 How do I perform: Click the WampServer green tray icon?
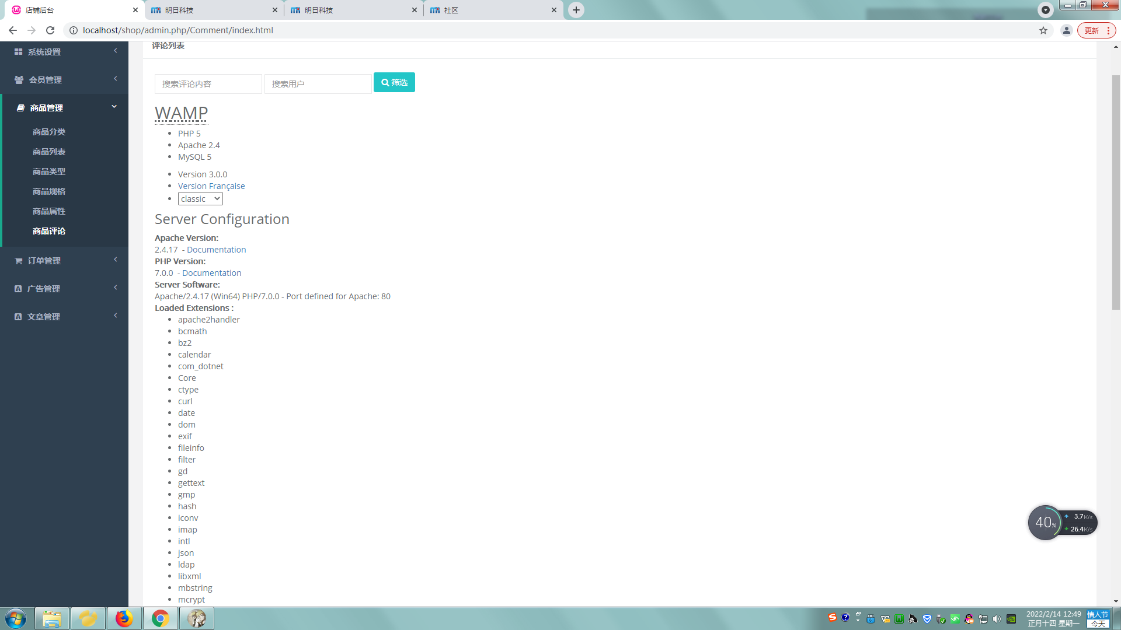click(899, 619)
